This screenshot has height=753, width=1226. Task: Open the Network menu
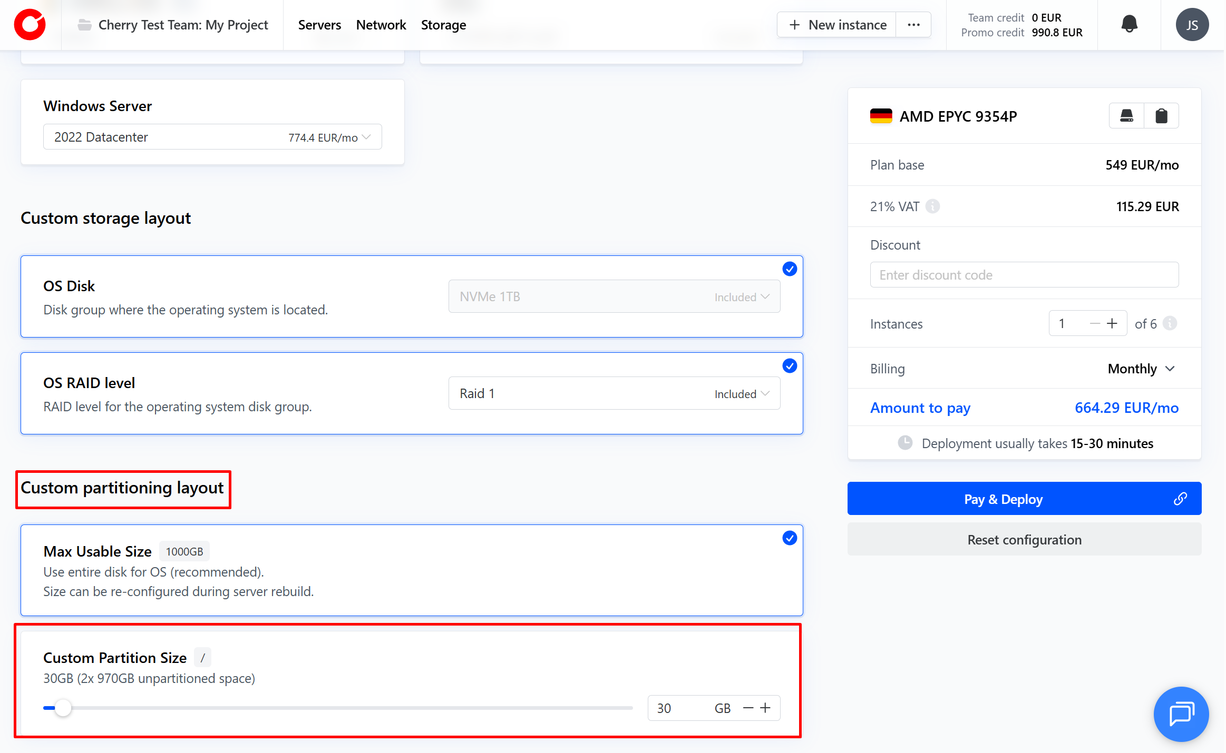(381, 25)
